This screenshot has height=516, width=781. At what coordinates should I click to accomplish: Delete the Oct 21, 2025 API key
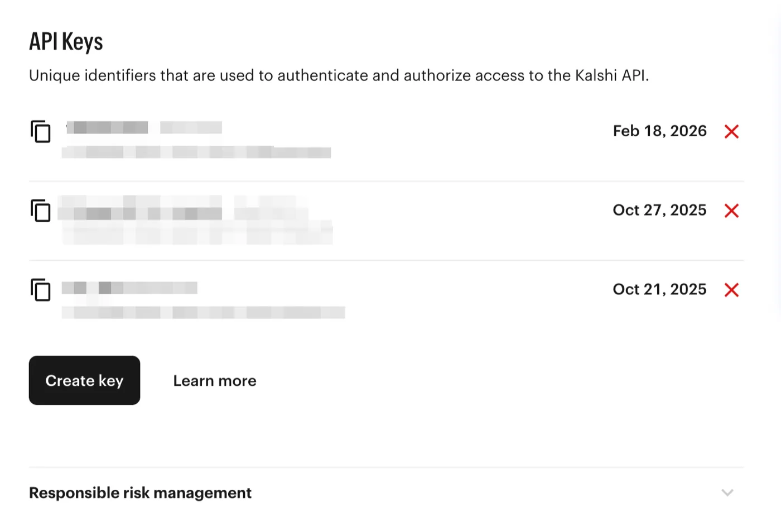731,290
